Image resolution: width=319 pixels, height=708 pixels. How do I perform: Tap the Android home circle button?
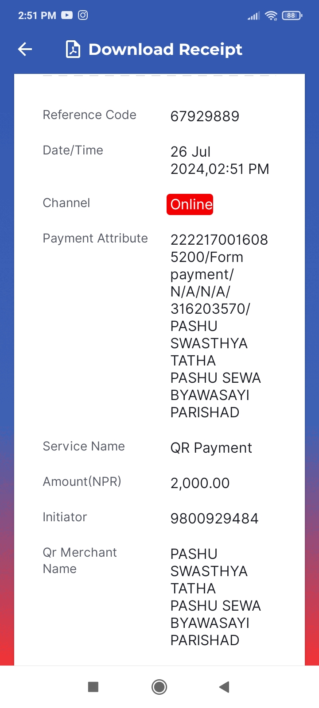(x=159, y=687)
